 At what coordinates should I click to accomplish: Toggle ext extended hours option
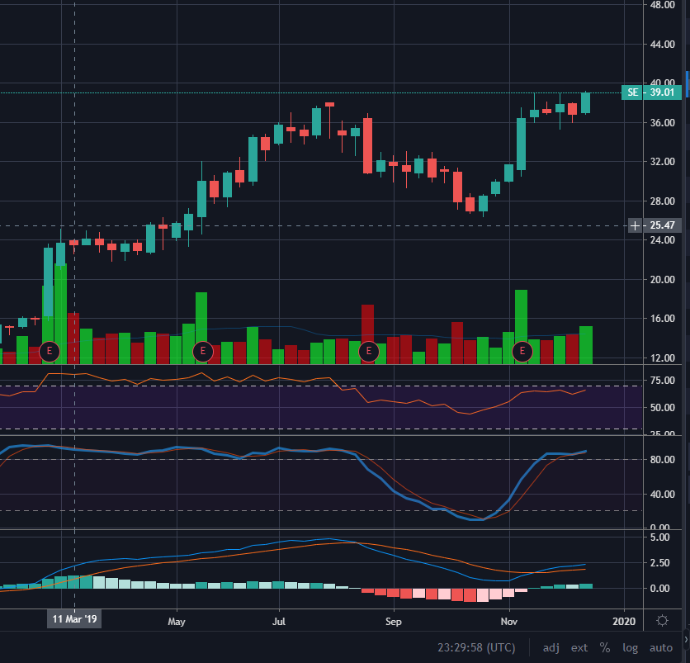click(x=579, y=648)
